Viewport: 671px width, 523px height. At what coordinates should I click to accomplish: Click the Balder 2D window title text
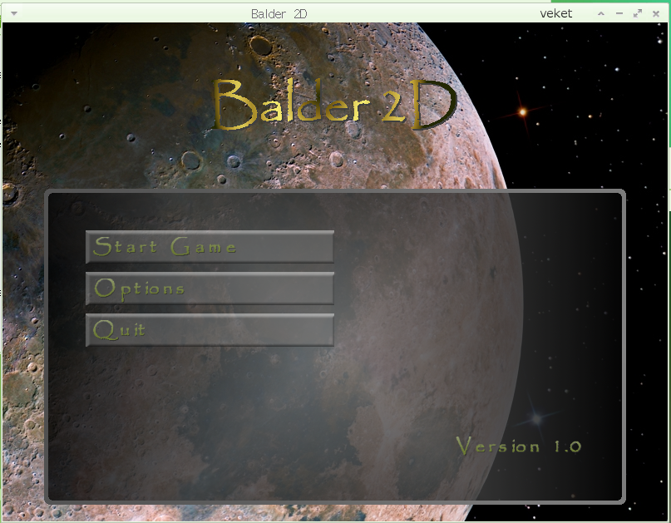pyautogui.click(x=279, y=14)
